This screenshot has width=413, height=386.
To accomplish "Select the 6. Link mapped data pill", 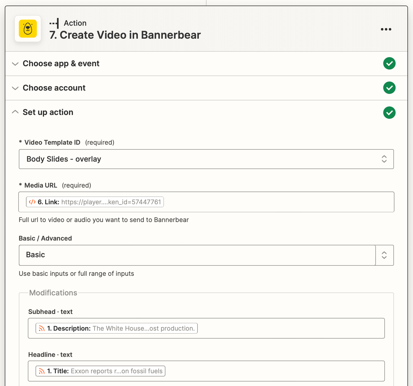I will (x=95, y=202).
